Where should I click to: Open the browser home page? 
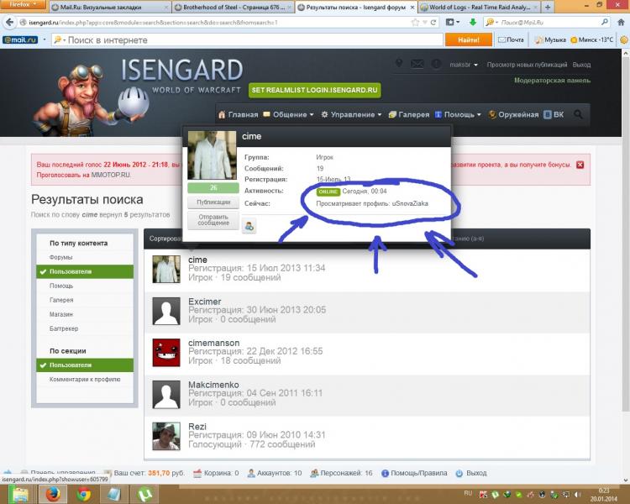coord(621,23)
